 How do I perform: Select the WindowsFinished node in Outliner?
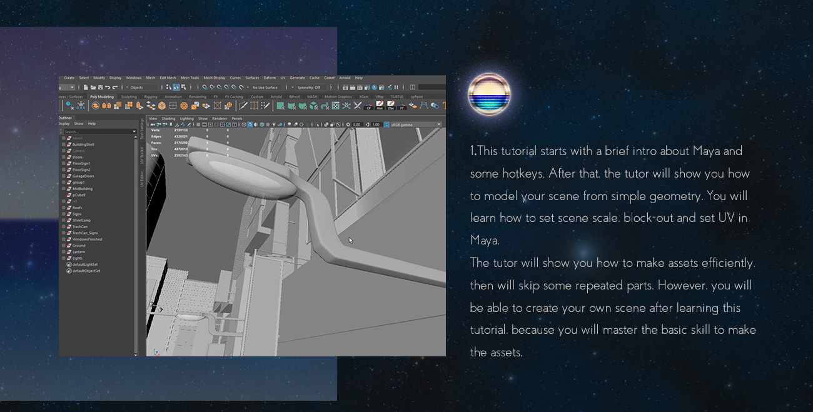pos(87,239)
